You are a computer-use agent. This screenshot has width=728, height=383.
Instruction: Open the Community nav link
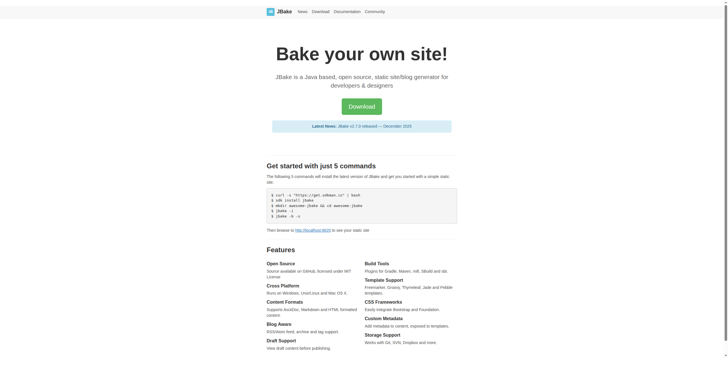coord(375,12)
